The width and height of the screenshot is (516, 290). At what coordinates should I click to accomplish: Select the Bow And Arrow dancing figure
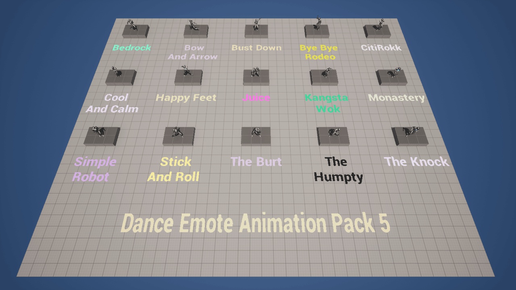(193, 25)
